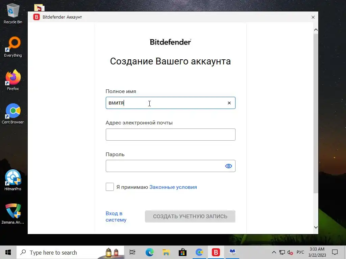This screenshot has height=259, width=346.
Task: Select Firefox desktop shortcut
Action: tap(13, 80)
